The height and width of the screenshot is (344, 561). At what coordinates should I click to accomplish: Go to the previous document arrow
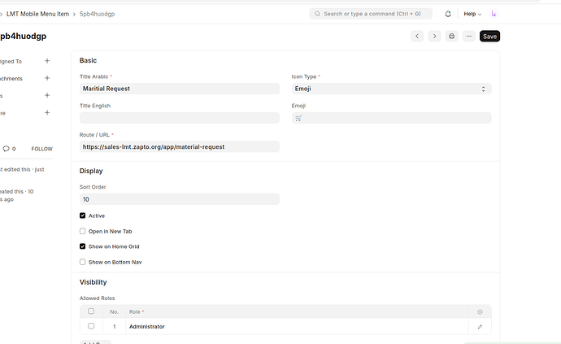coord(417,36)
